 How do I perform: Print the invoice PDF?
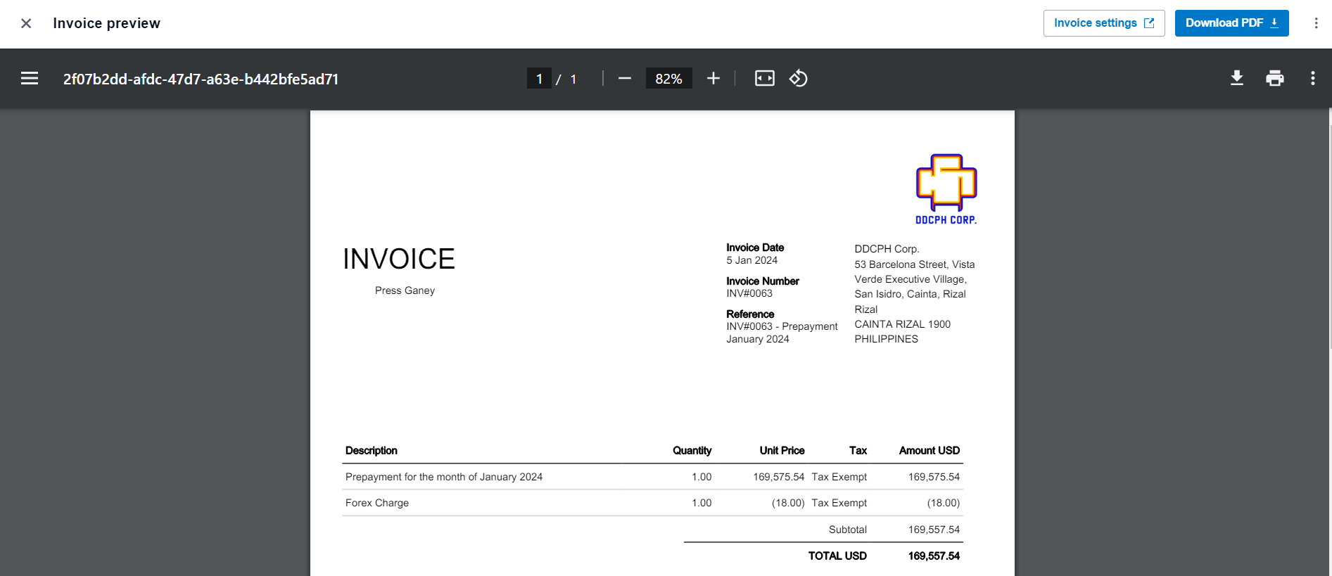[1275, 79]
